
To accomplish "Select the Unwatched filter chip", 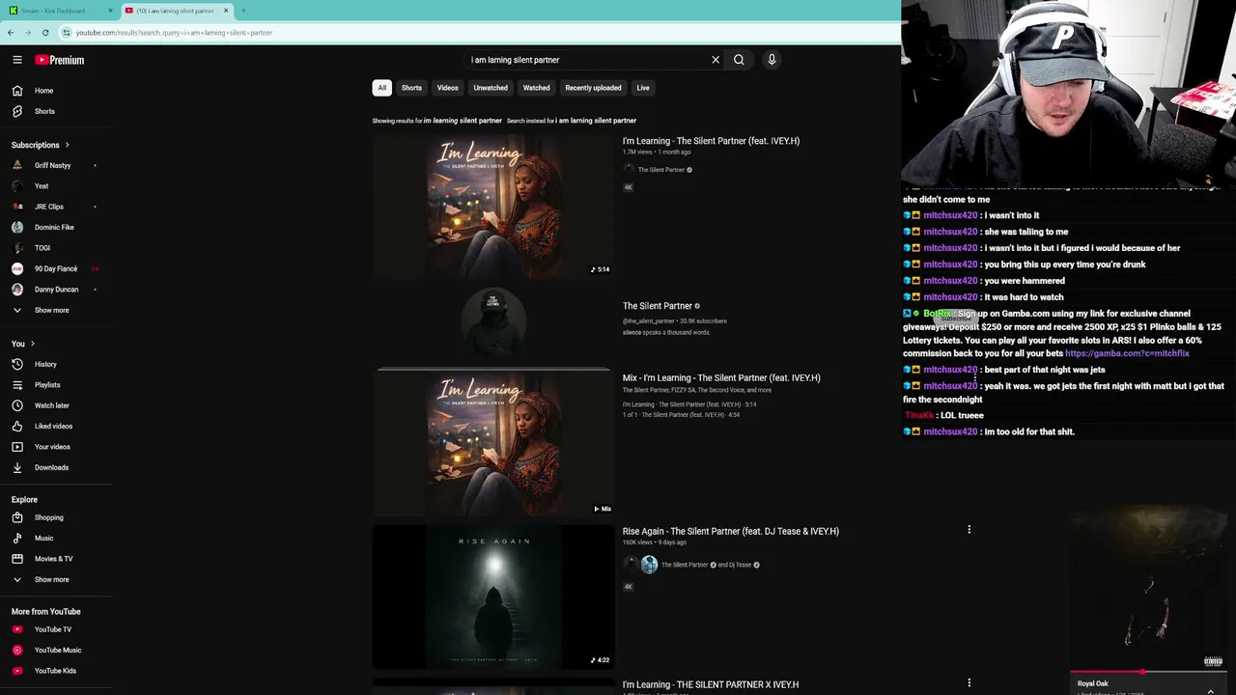I will 491,88.
